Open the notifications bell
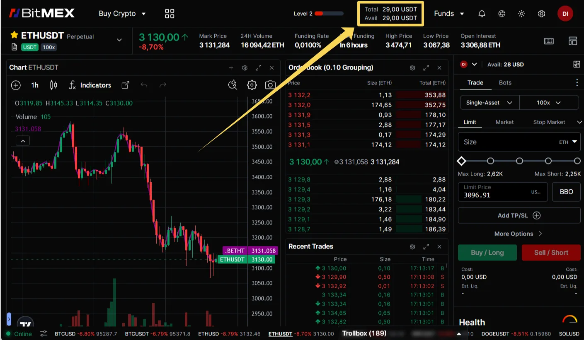This screenshot has width=584, height=340. 481,13
